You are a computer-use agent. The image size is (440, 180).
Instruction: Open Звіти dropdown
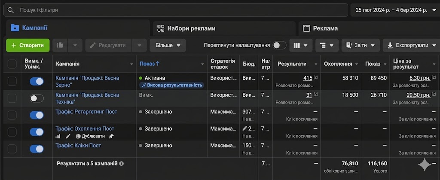click(x=361, y=46)
